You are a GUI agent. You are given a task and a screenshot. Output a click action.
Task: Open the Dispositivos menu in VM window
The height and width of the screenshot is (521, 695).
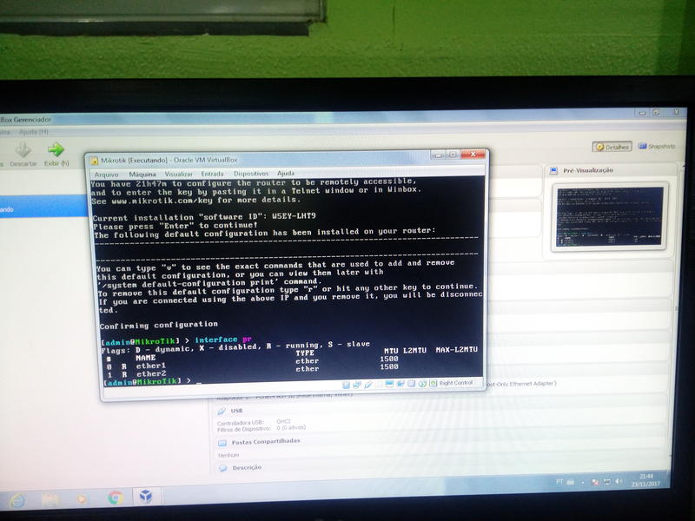(x=251, y=174)
